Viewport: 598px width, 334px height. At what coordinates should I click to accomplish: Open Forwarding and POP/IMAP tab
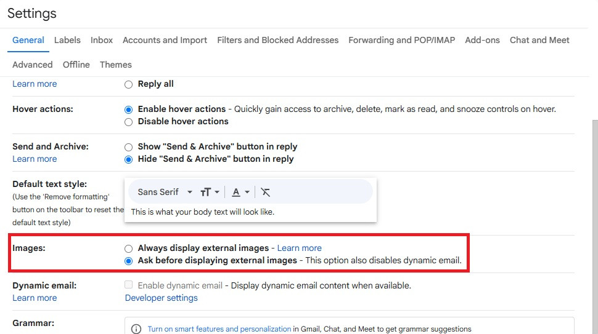[x=401, y=40]
